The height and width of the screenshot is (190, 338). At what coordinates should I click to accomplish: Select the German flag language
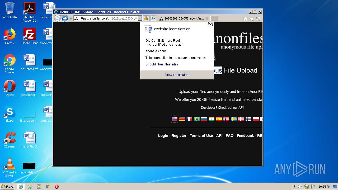[182, 119]
